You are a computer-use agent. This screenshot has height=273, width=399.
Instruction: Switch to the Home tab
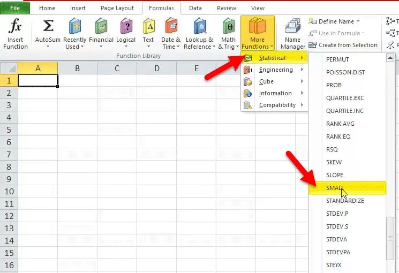[47, 8]
